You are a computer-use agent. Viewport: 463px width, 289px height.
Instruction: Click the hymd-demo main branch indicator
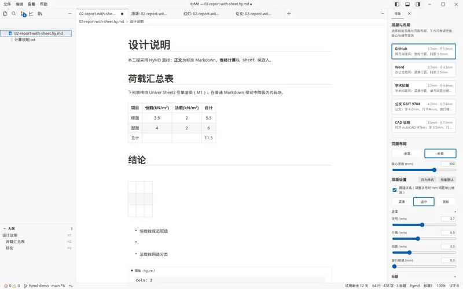(x=45, y=286)
